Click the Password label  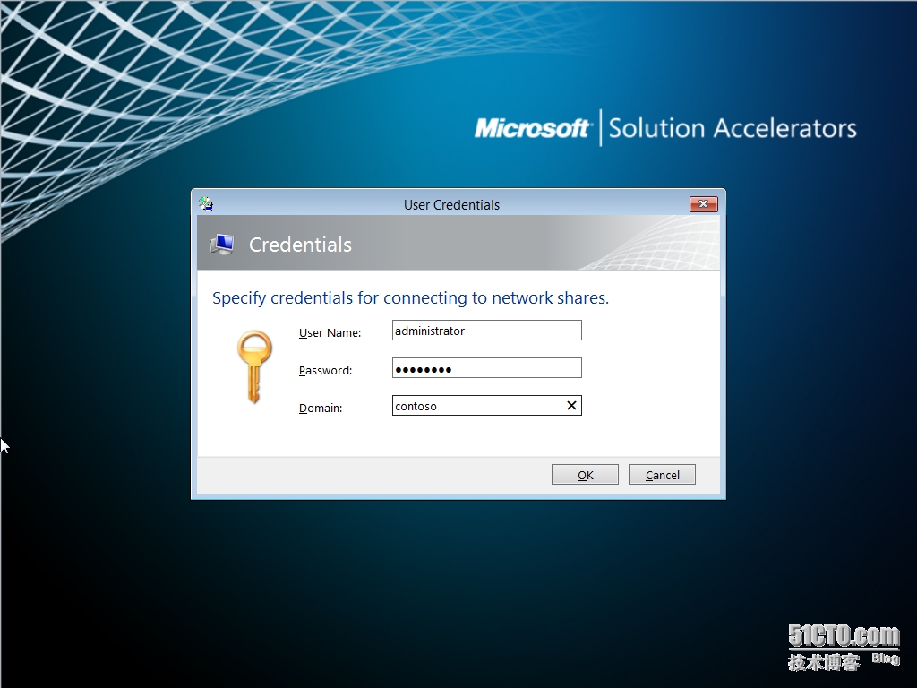pyautogui.click(x=325, y=370)
